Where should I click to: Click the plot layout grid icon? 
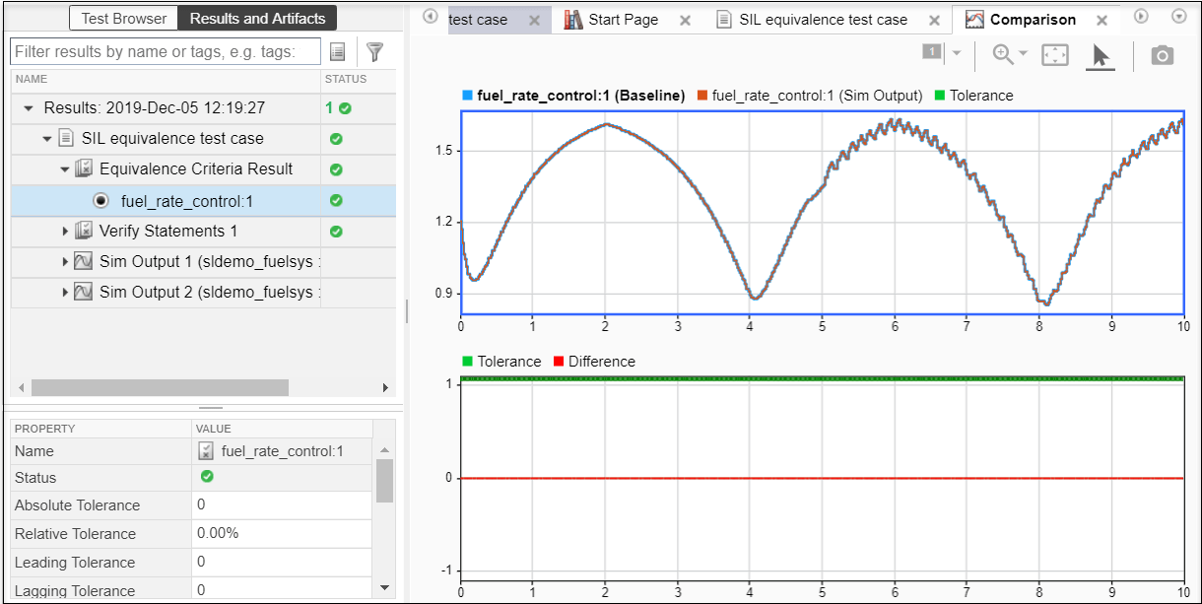tap(932, 52)
